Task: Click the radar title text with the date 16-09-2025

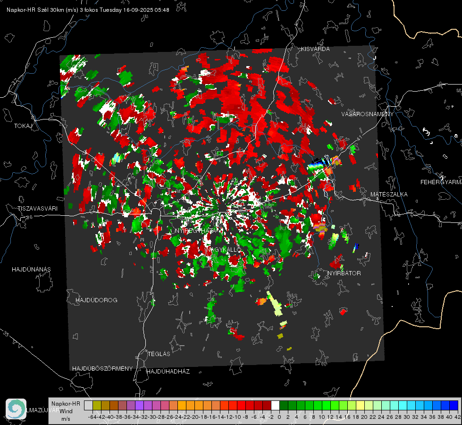Action: click(88, 10)
